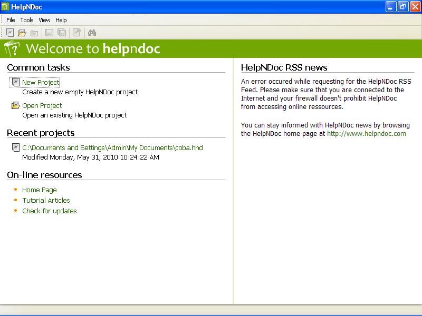This screenshot has height=316, width=422.
Task: Click the folder icon beside Open Project link
Action: click(x=16, y=105)
